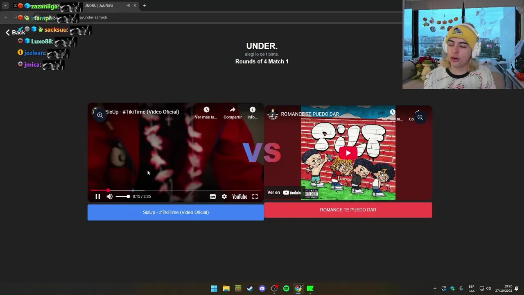Open the taskbar volume speaker icon
Image resolution: width=524 pixels, height=295 pixels.
[x=488, y=288]
